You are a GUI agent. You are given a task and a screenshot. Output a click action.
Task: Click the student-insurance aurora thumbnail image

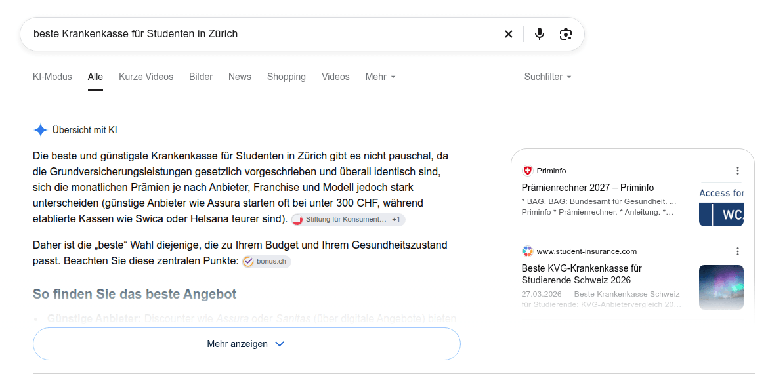coord(721,287)
